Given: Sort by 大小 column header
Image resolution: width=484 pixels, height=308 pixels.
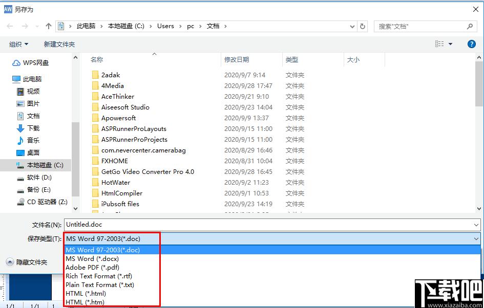Looking at the screenshot, I should click(x=353, y=60).
